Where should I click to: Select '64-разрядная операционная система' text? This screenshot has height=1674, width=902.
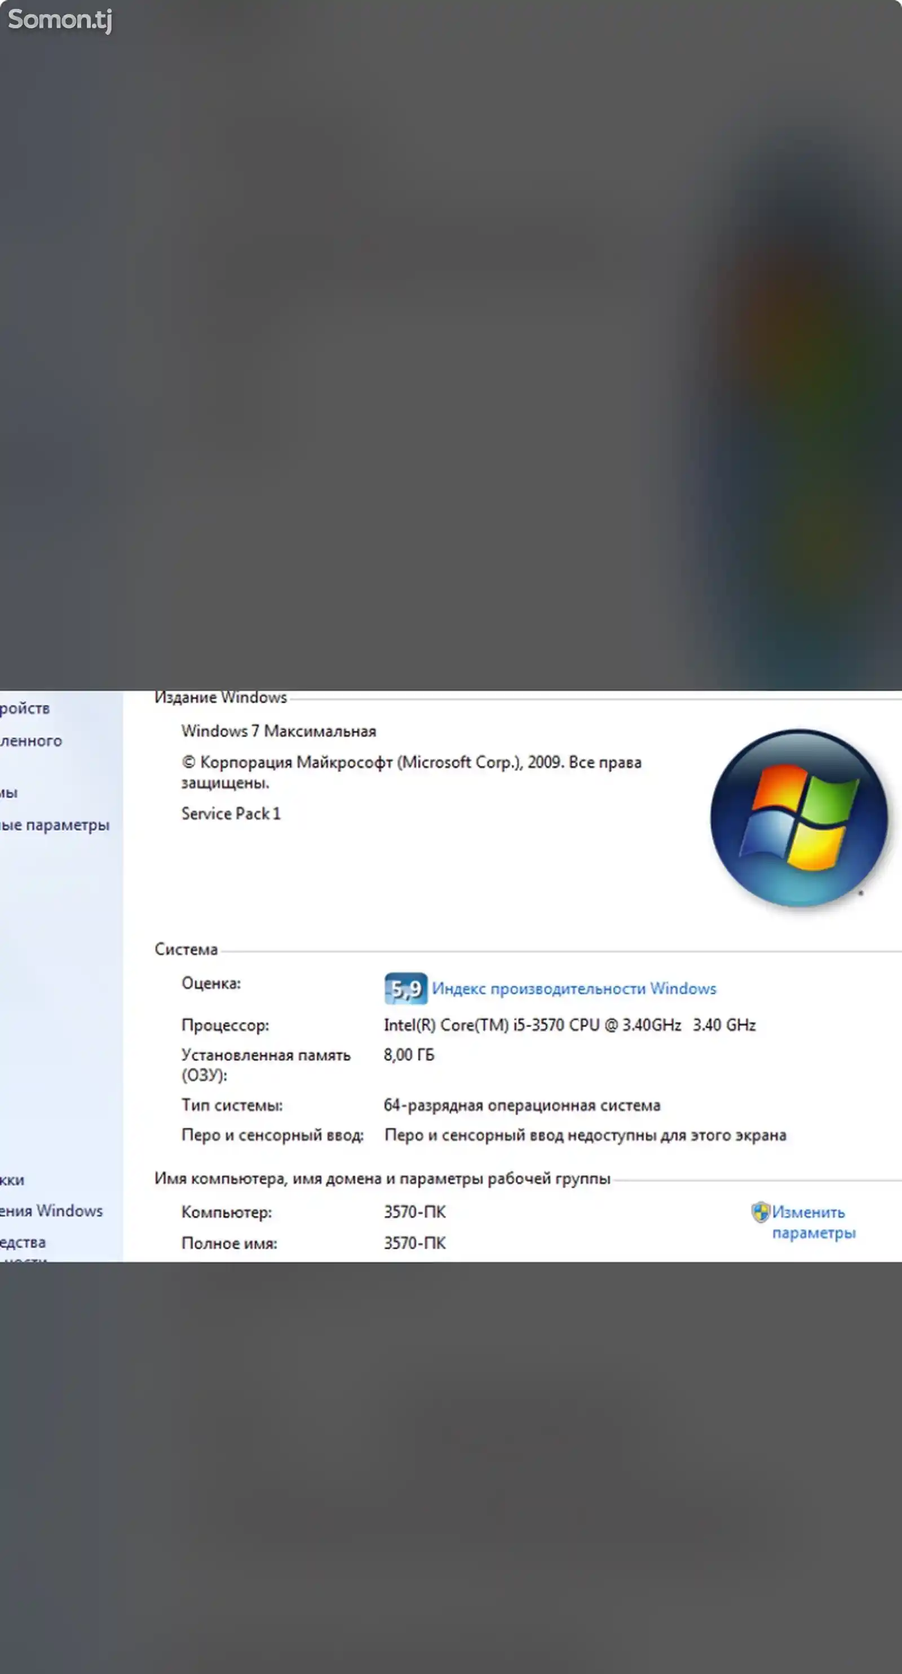tap(521, 1105)
